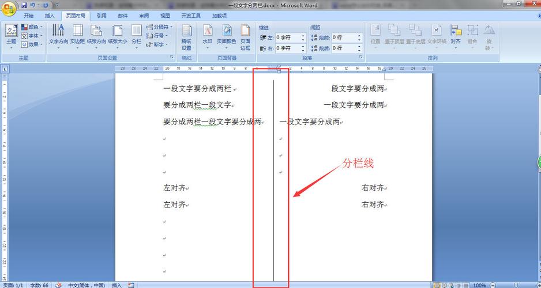Viewport: 541px width, 288px height.
Task: Open theme 效果 dropdown
Action: pos(32,44)
